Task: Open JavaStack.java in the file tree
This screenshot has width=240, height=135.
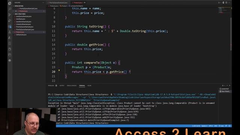Action: 21,19
